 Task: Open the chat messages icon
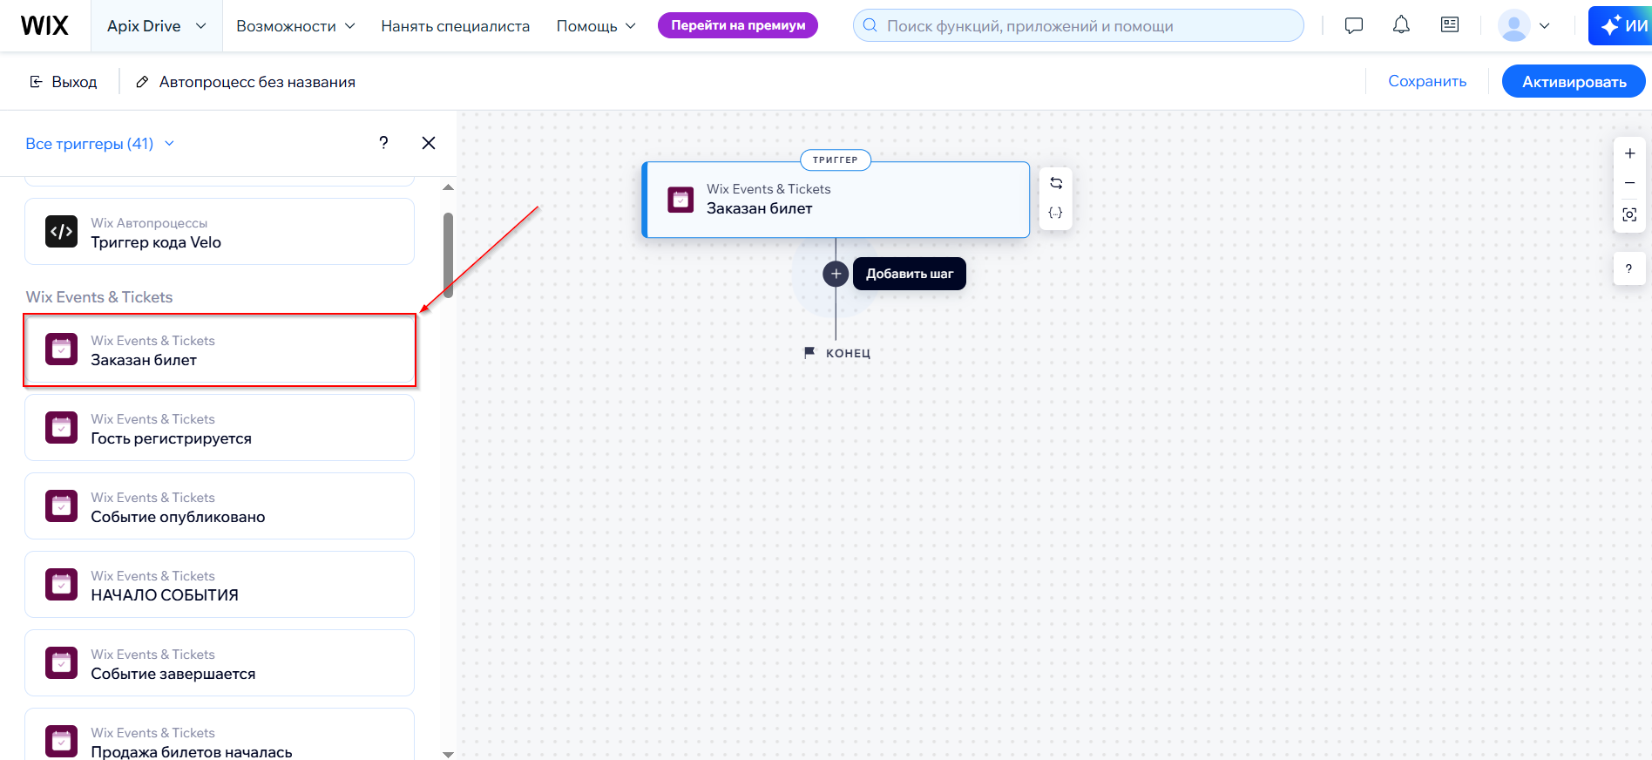(1354, 25)
